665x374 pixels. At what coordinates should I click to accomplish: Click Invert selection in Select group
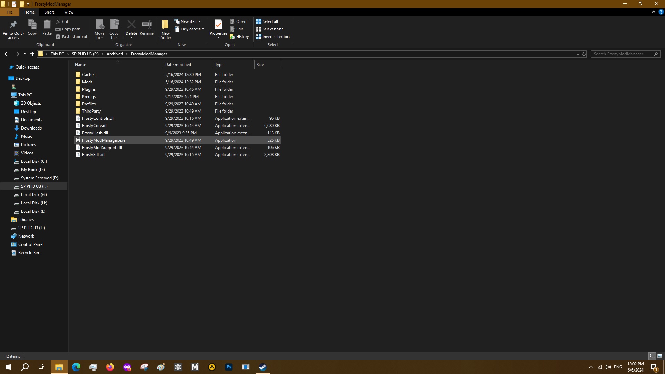273,37
